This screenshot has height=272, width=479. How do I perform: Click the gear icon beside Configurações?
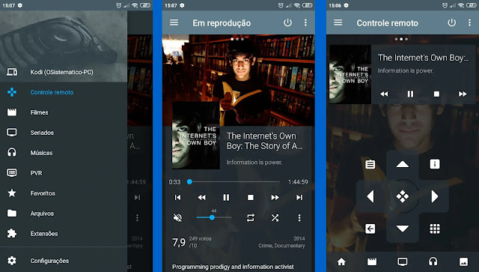pyautogui.click(x=12, y=261)
